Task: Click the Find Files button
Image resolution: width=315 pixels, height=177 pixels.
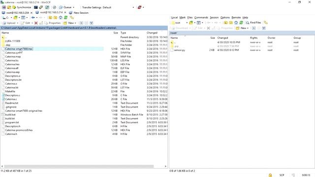Action: [x=253, y=23]
